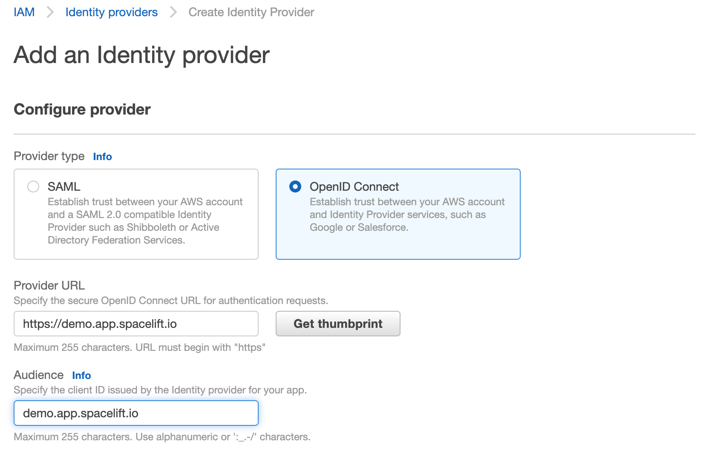Select the OpenID Connect provider type
Viewport: 709px width, 459px height.
click(x=295, y=186)
